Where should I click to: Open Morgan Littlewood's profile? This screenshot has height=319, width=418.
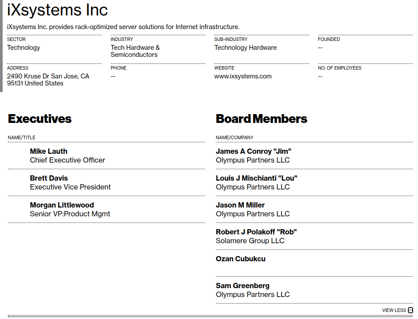pyautogui.click(x=62, y=205)
